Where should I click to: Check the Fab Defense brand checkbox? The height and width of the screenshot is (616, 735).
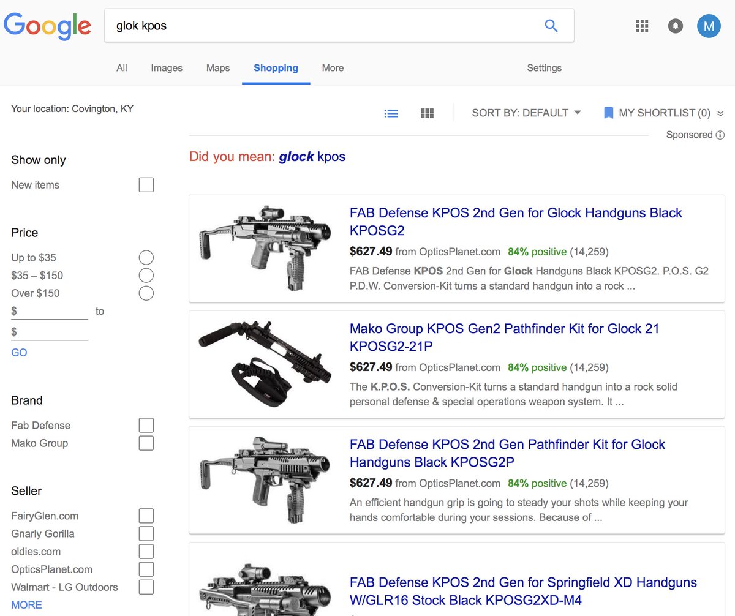(146, 425)
